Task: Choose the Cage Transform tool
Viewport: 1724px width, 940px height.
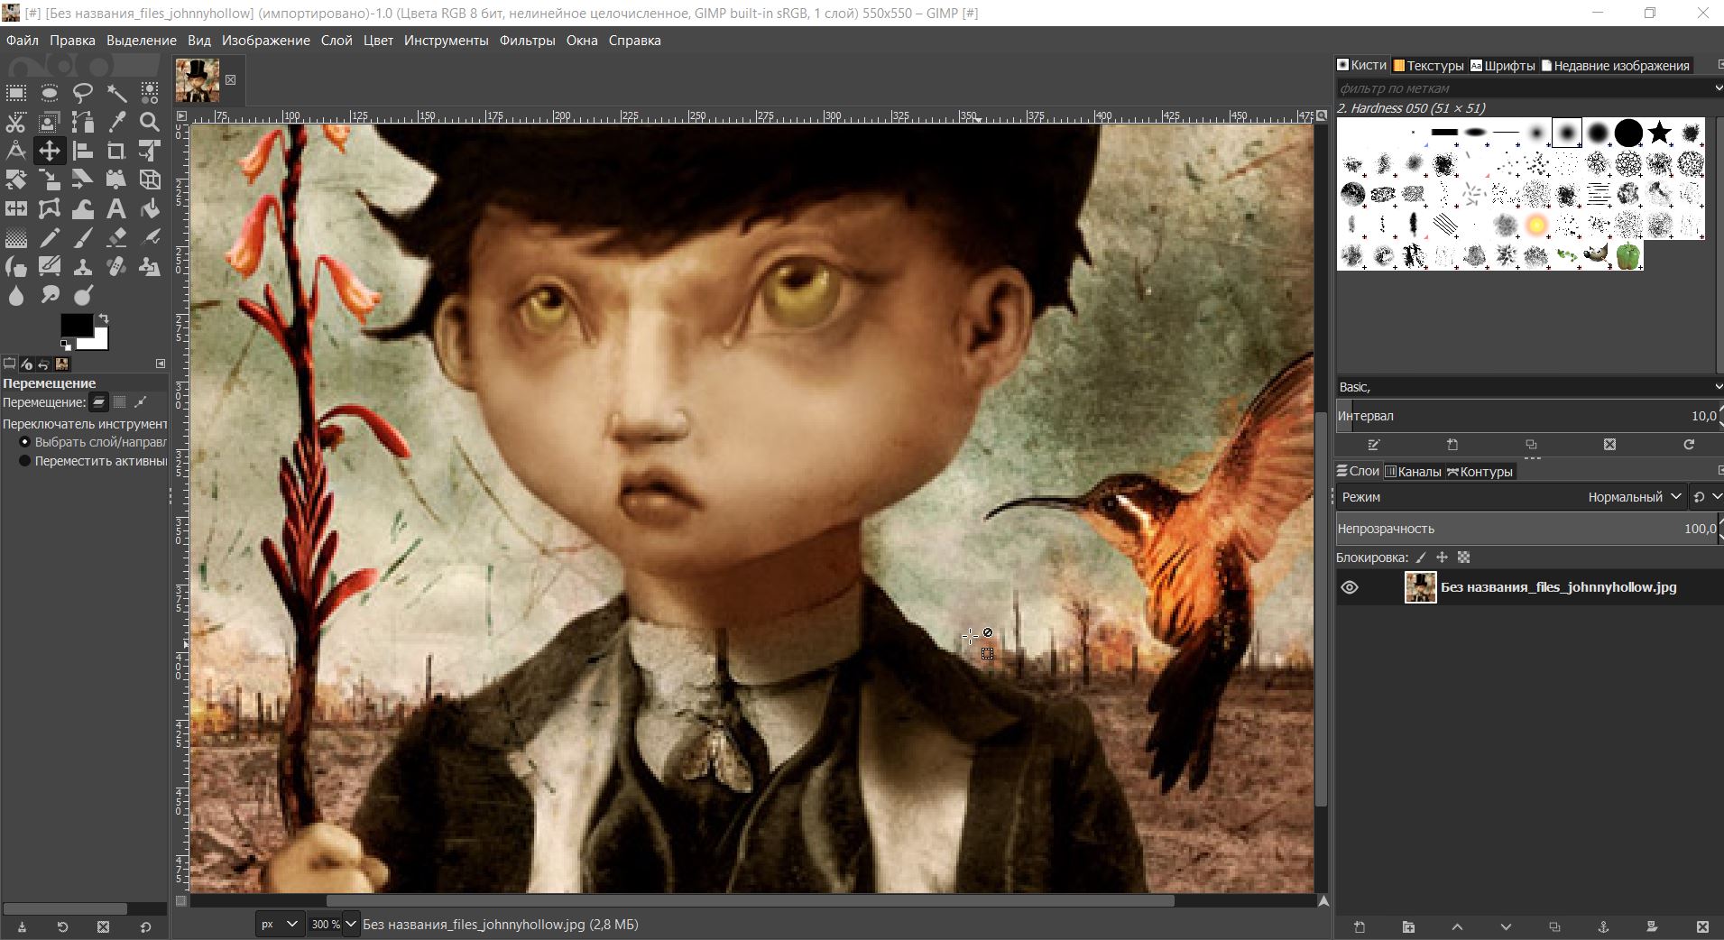Action: click(50, 208)
